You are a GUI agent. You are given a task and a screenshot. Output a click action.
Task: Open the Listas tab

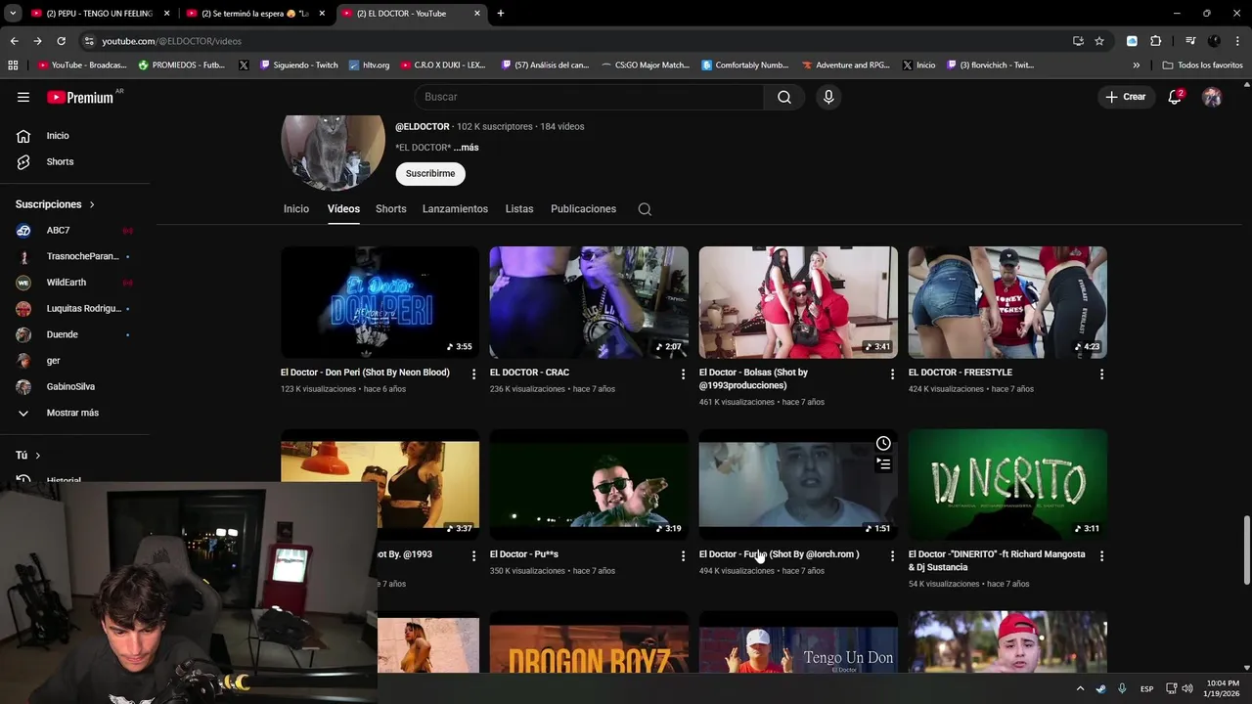click(519, 209)
